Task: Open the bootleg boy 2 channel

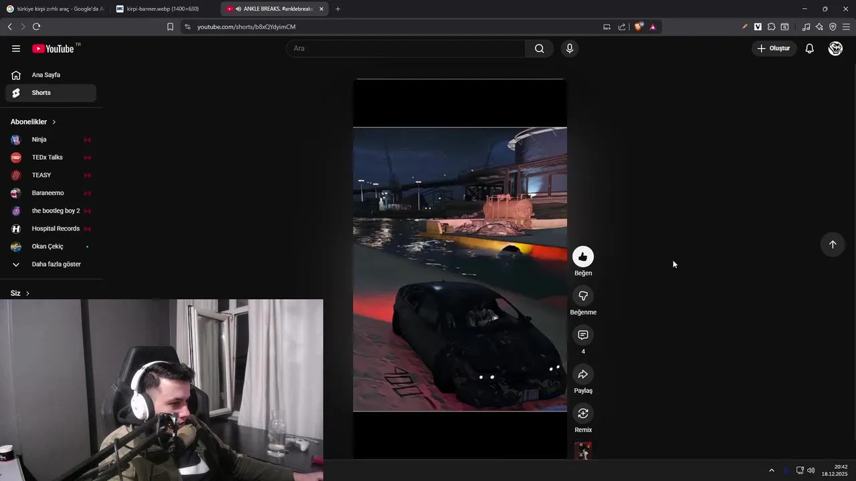Action: click(51, 210)
